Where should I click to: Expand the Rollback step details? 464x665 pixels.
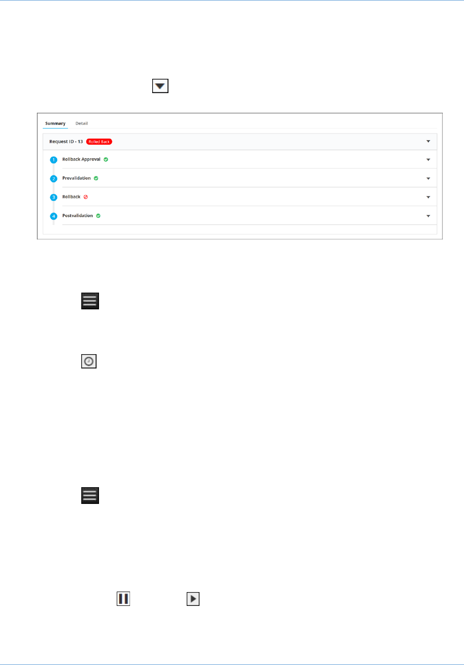428,197
